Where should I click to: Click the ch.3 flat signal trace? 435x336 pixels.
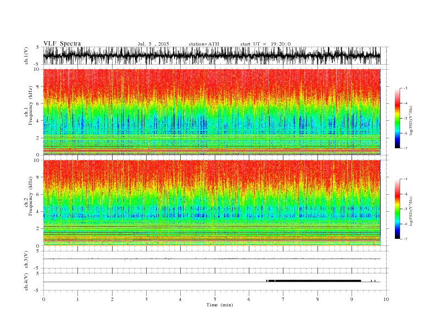(212, 259)
